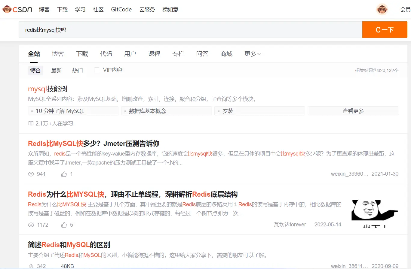Like the post with 5 likes

(x=64, y=225)
